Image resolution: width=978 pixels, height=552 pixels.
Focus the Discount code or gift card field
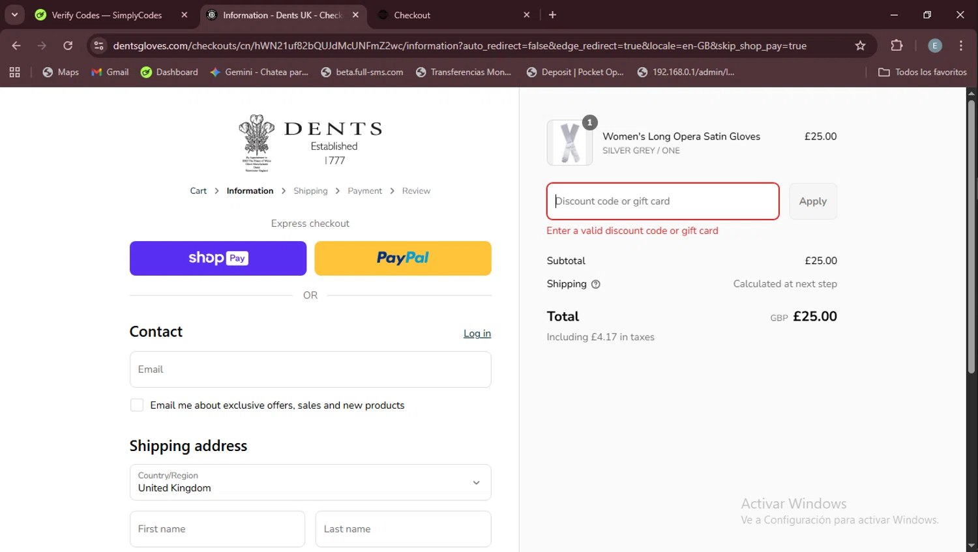[663, 201]
